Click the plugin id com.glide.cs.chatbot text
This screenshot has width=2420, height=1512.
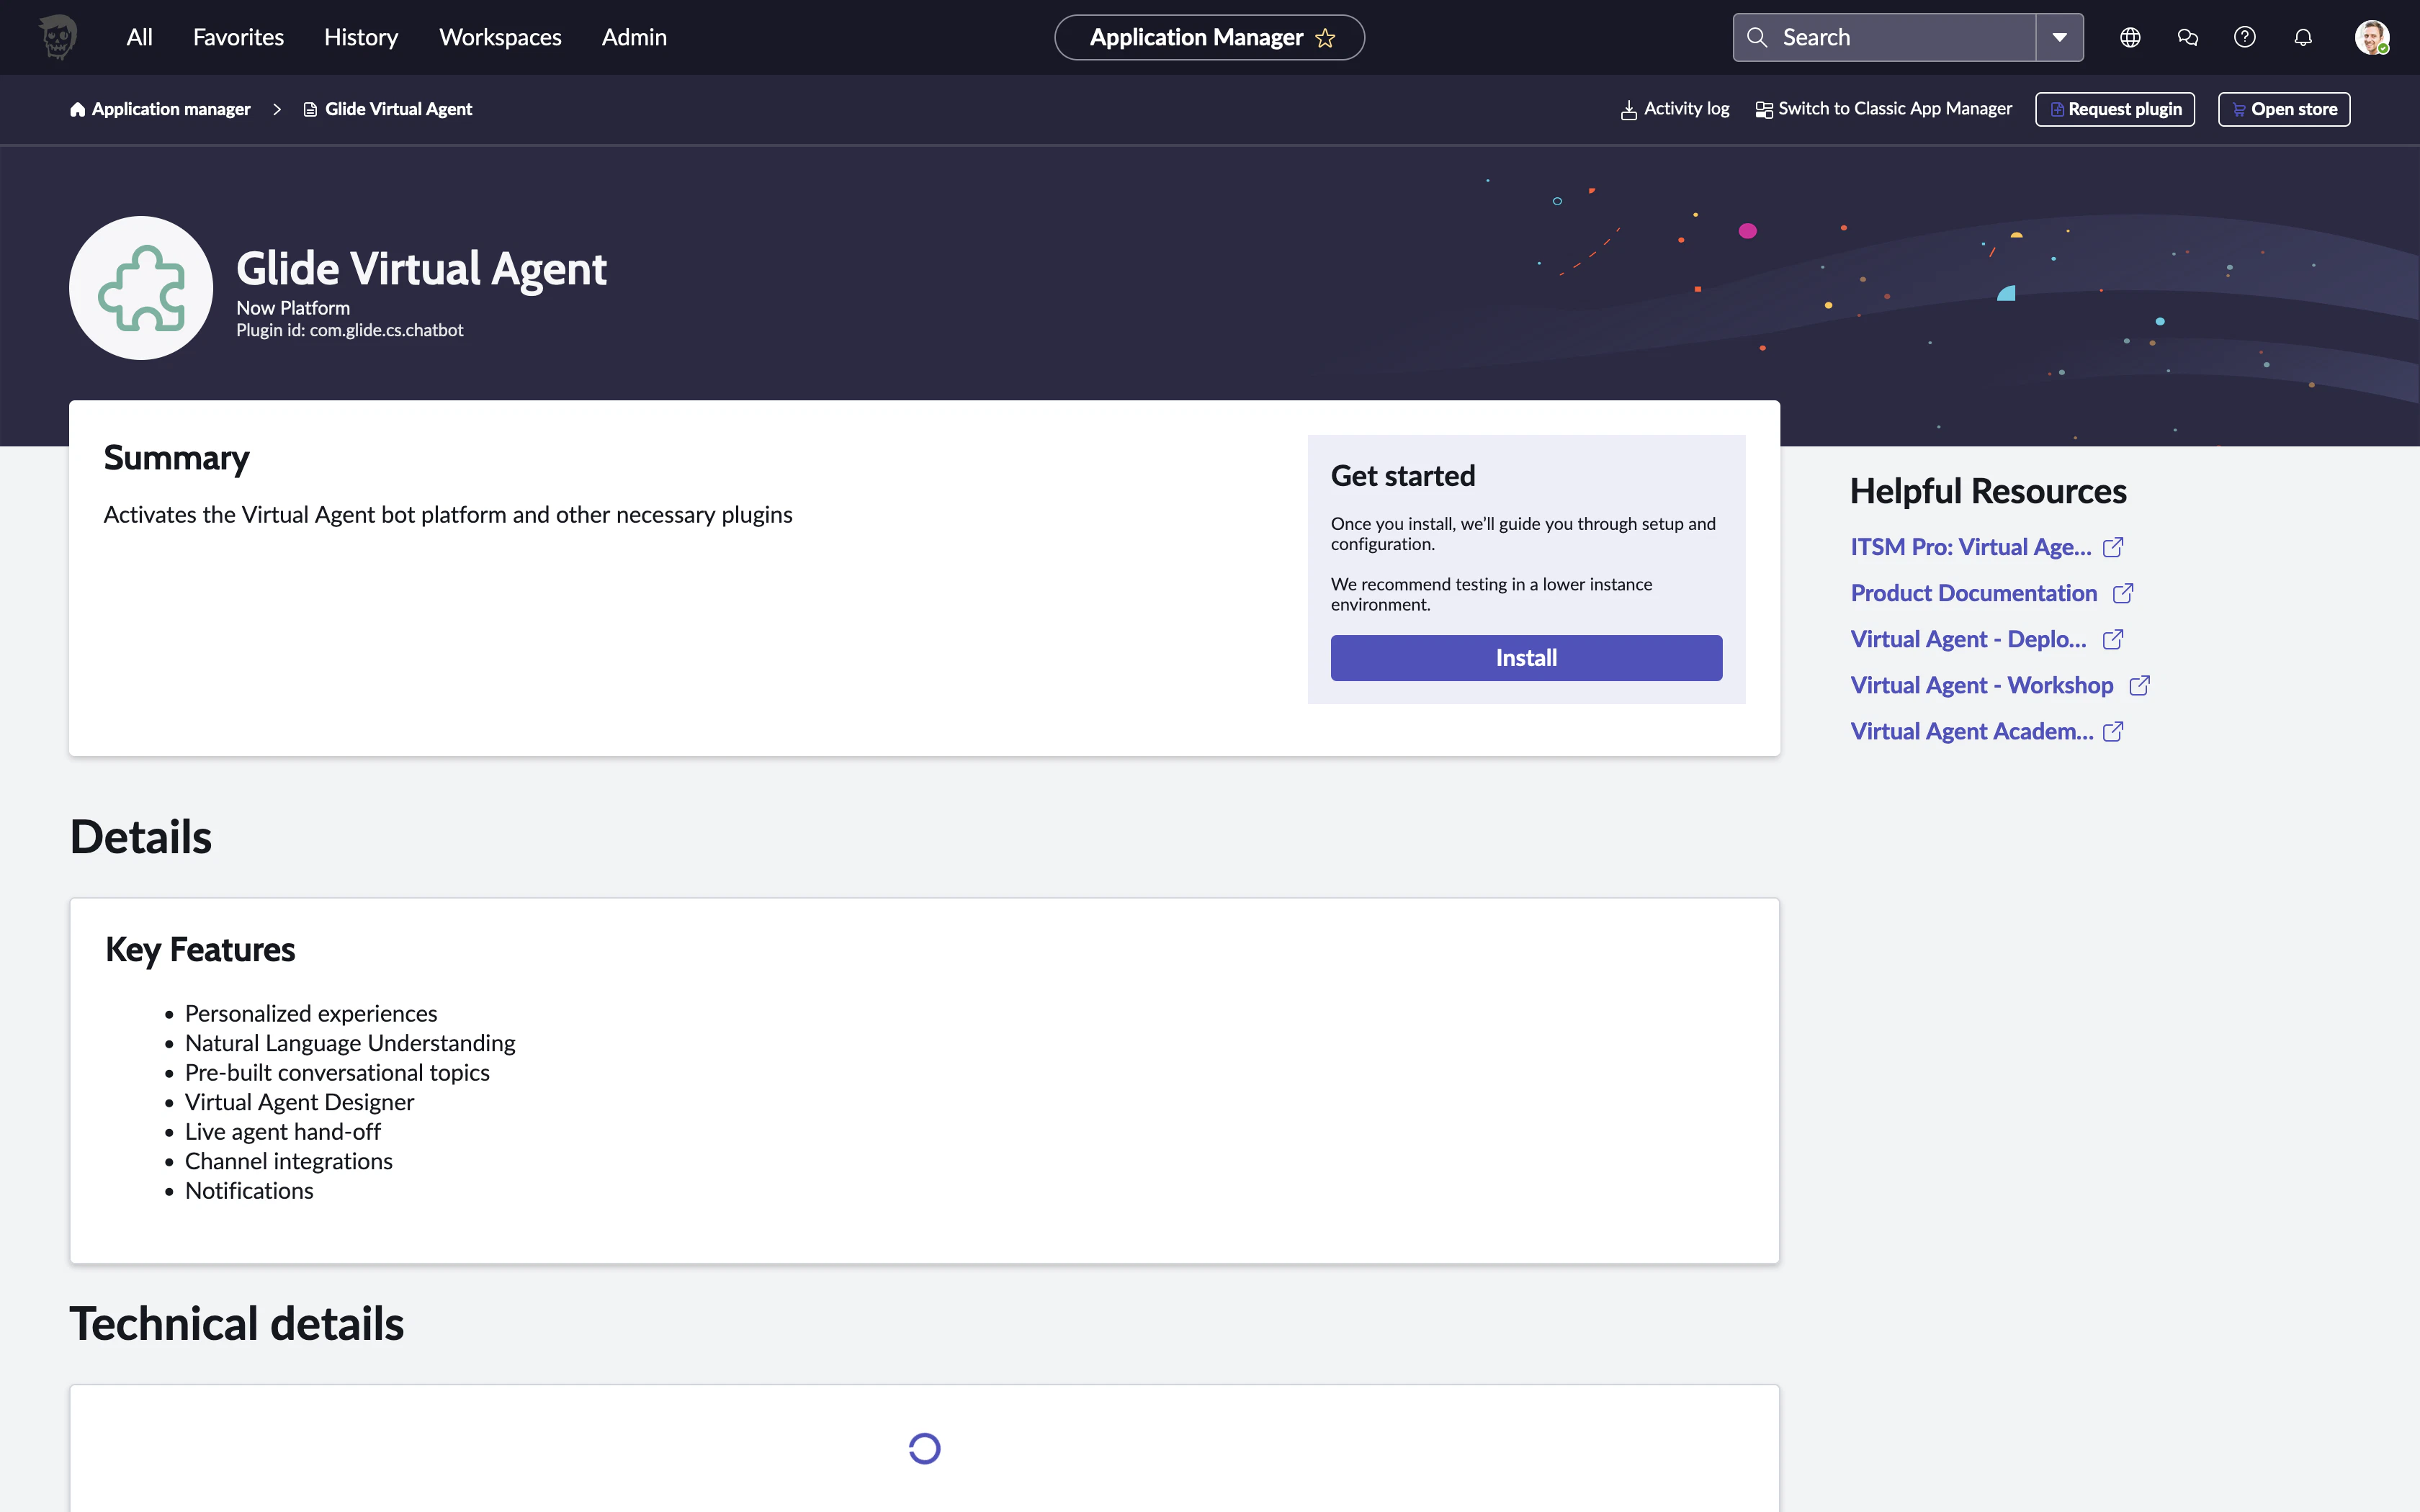[x=350, y=330]
